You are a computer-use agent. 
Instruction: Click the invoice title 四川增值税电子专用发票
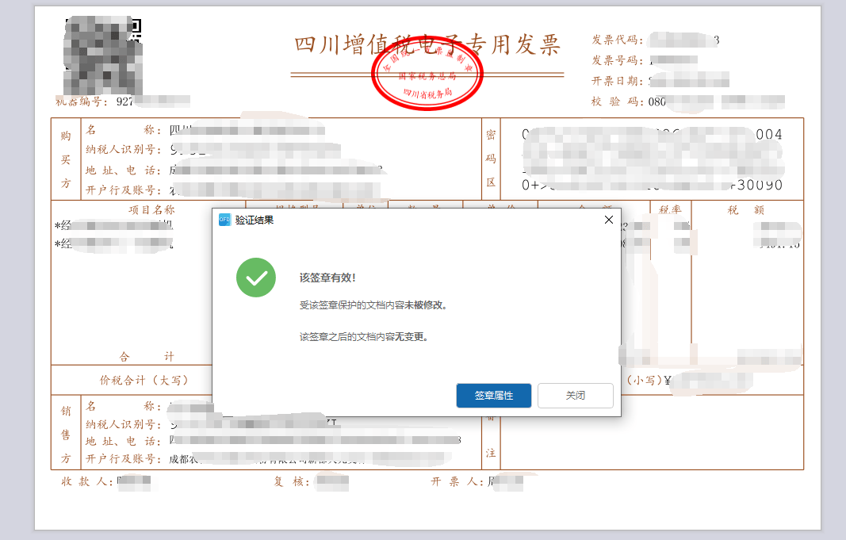(x=427, y=44)
